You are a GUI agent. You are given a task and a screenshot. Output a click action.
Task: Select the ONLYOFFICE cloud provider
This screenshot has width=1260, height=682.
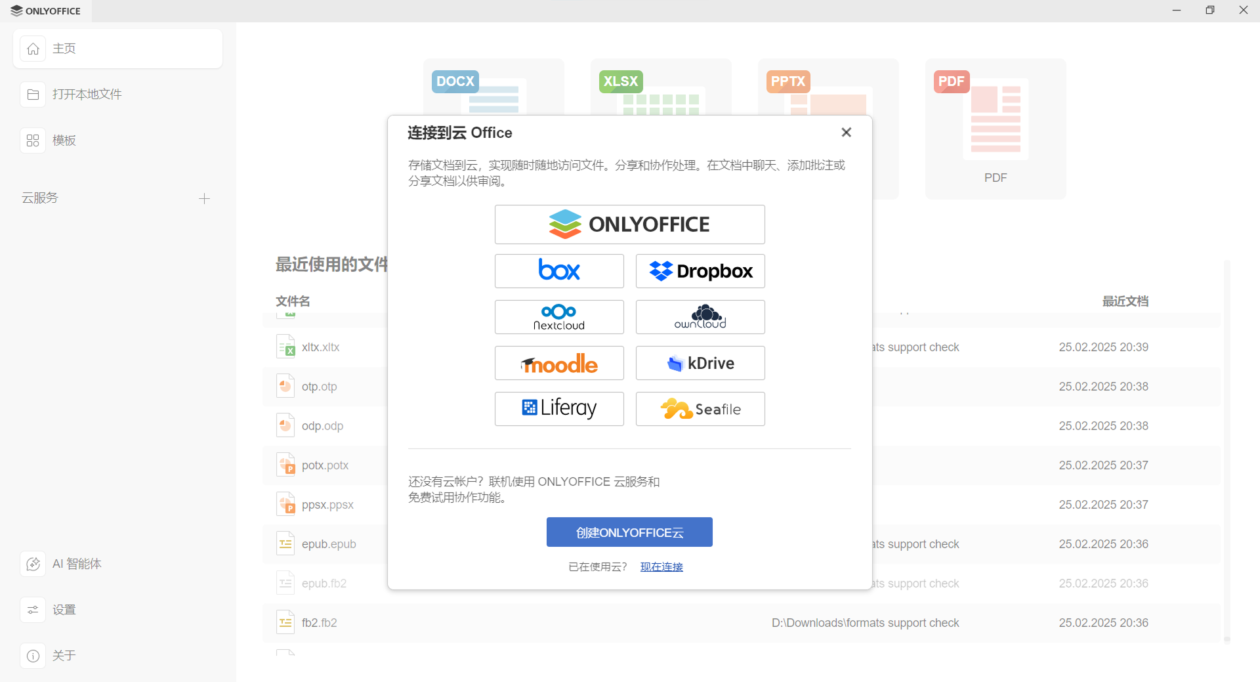click(629, 224)
